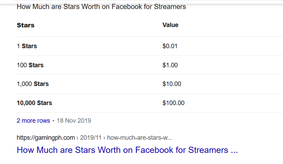Viewport: 283px width, 164px height.
Task: Open the blue "How Much are Stars Worth" result title
Action: 127,150
